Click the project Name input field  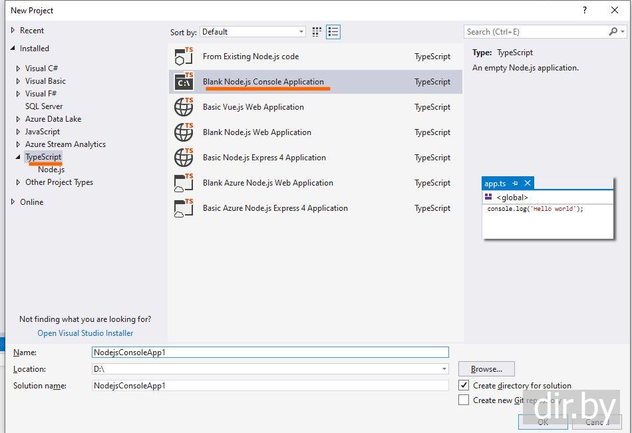270,353
